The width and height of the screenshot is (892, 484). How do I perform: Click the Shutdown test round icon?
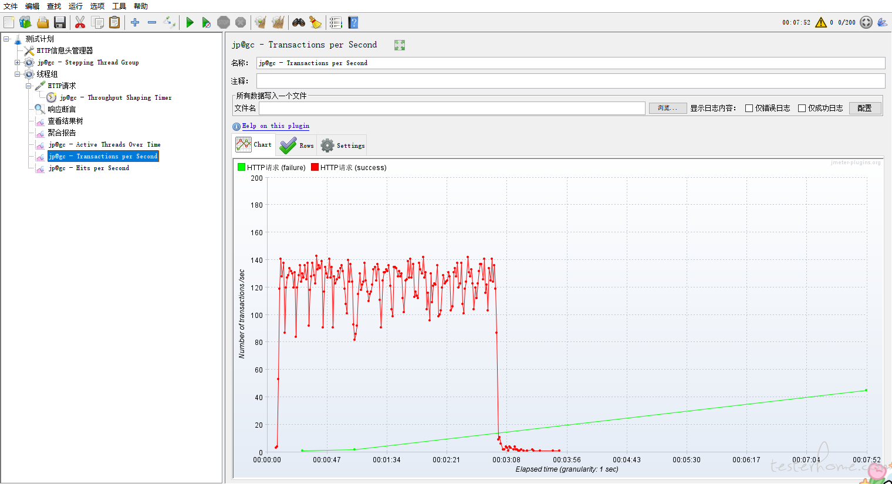[241, 22]
